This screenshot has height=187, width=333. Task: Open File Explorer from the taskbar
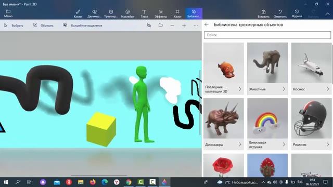coord(81,182)
